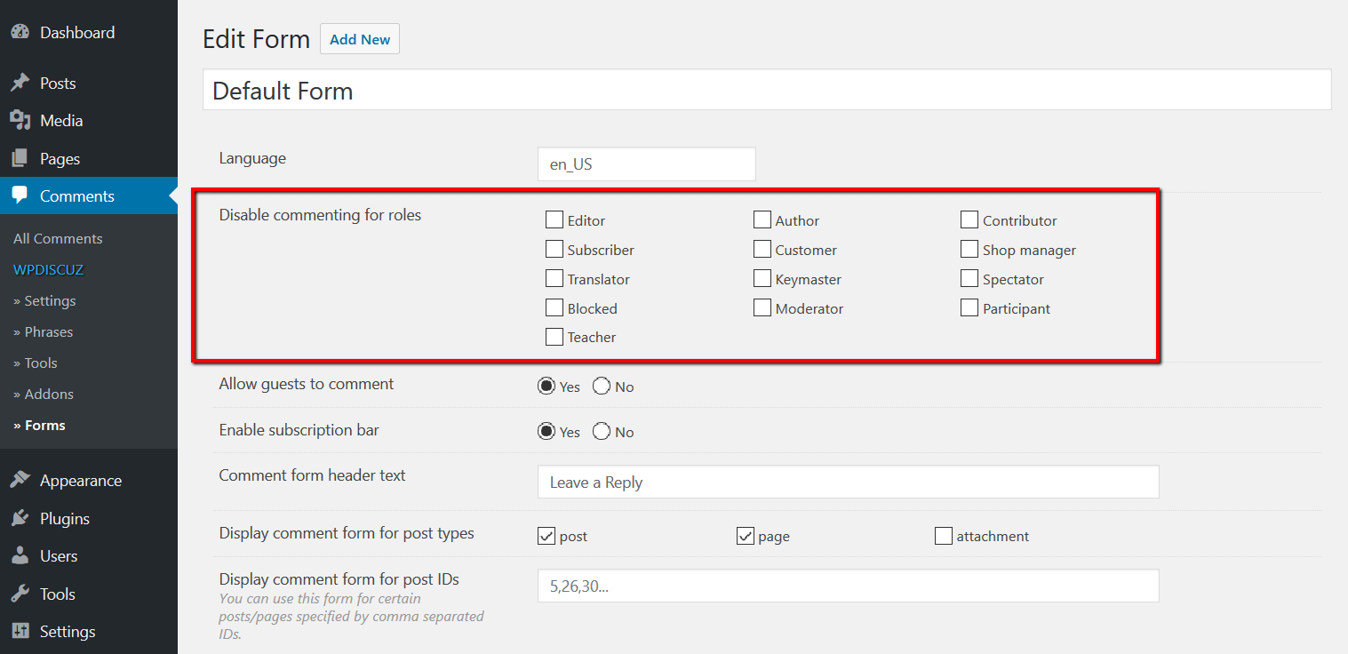Select No for Enable subscription bar
The image size is (1348, 654).
(602, 432)
